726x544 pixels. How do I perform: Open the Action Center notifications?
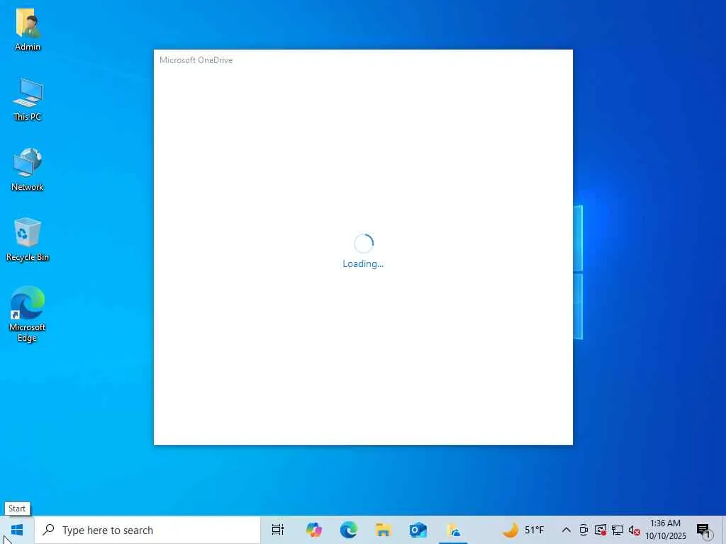pos(703,531)
